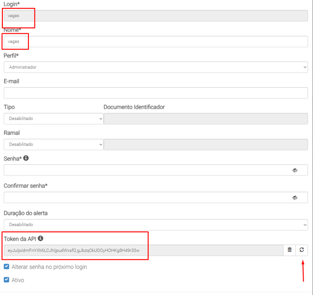
Task: Expand the Tipo dropdown
Action: 54,118
